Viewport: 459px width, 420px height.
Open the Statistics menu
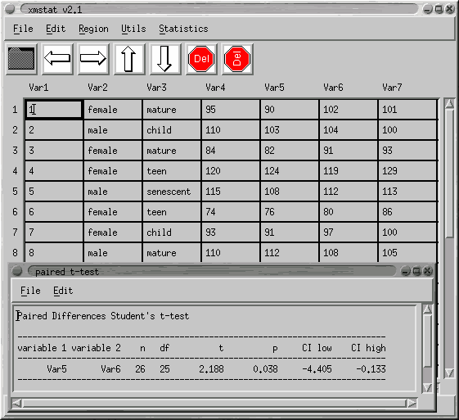click(x=183, y=29)
